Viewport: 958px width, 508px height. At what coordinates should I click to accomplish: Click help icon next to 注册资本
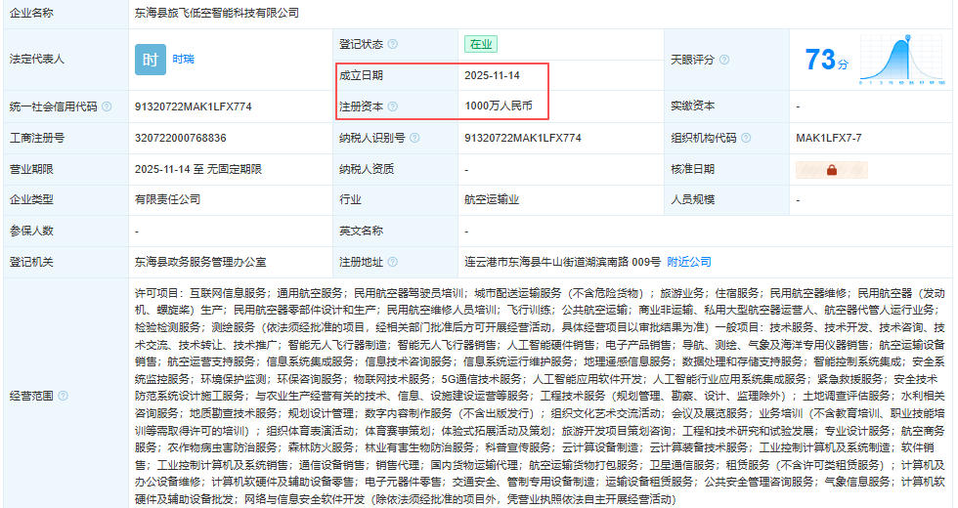[x=392, y=106]
